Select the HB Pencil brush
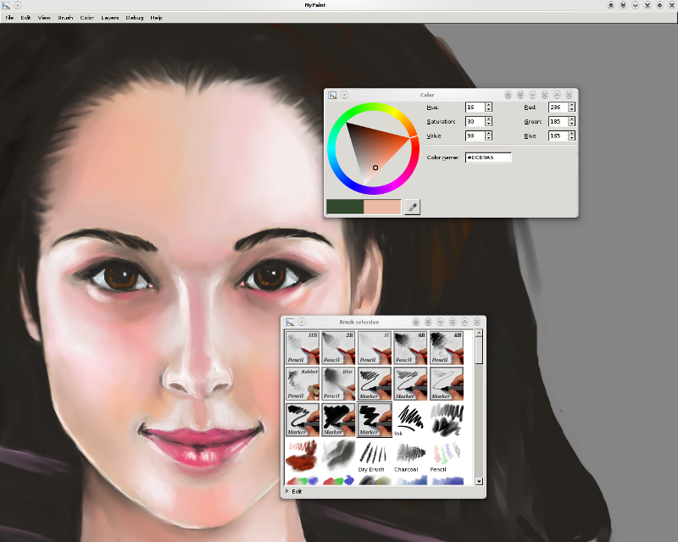Screen dimensions: 678x542 pos(303,347)
